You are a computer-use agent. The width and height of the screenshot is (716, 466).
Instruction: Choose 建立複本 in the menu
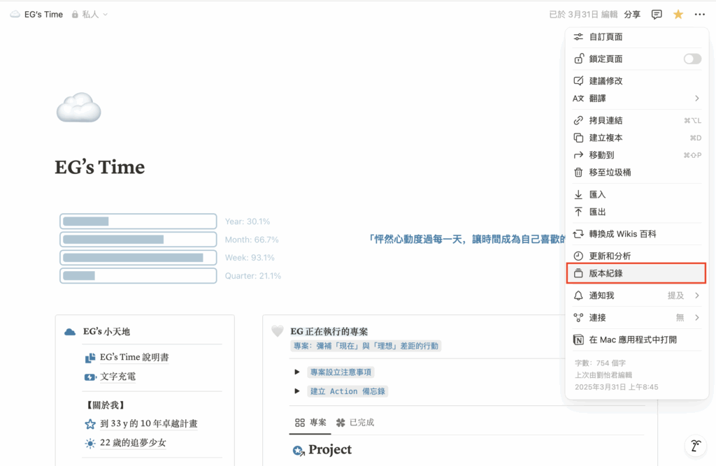point(606,138)
